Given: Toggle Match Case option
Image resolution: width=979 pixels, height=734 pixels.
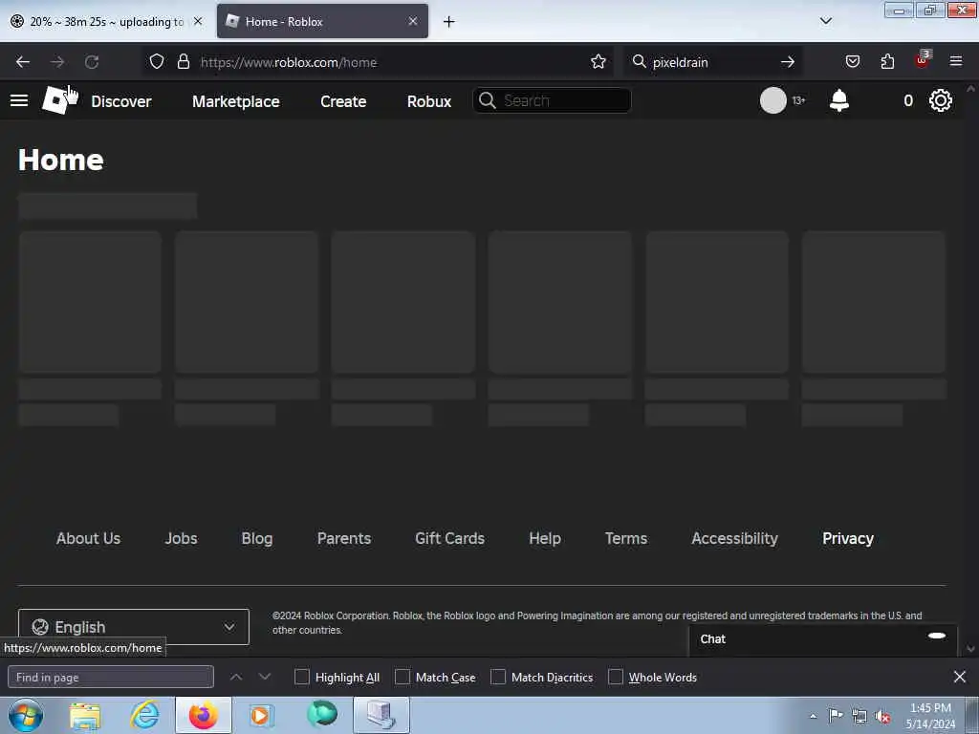Looking at the screenshot, I should [402, 677].
